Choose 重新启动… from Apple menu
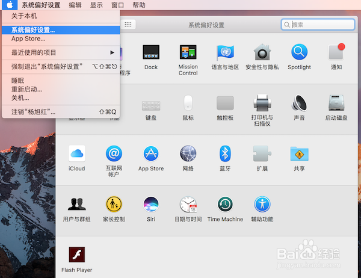Image resolution: width=361 pixels, height=278 pixels. tap(61, 90)
